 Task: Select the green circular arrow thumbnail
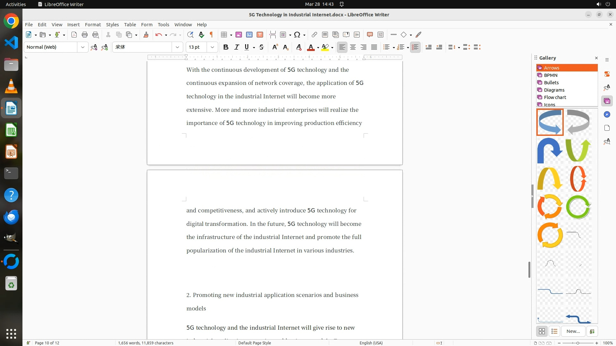coord(578,207)
